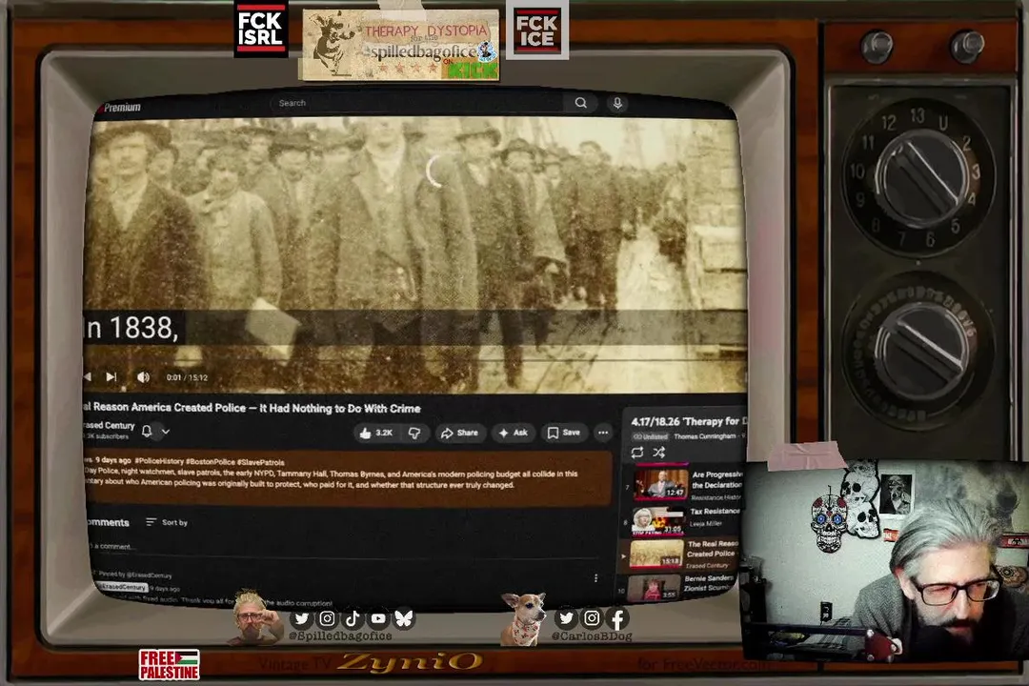Click the @CarlosBDog handle text

point(592,636)
